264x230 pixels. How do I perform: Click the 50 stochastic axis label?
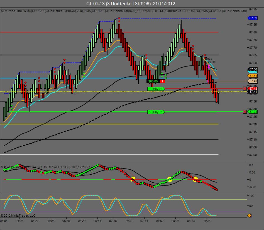[251, 206]
